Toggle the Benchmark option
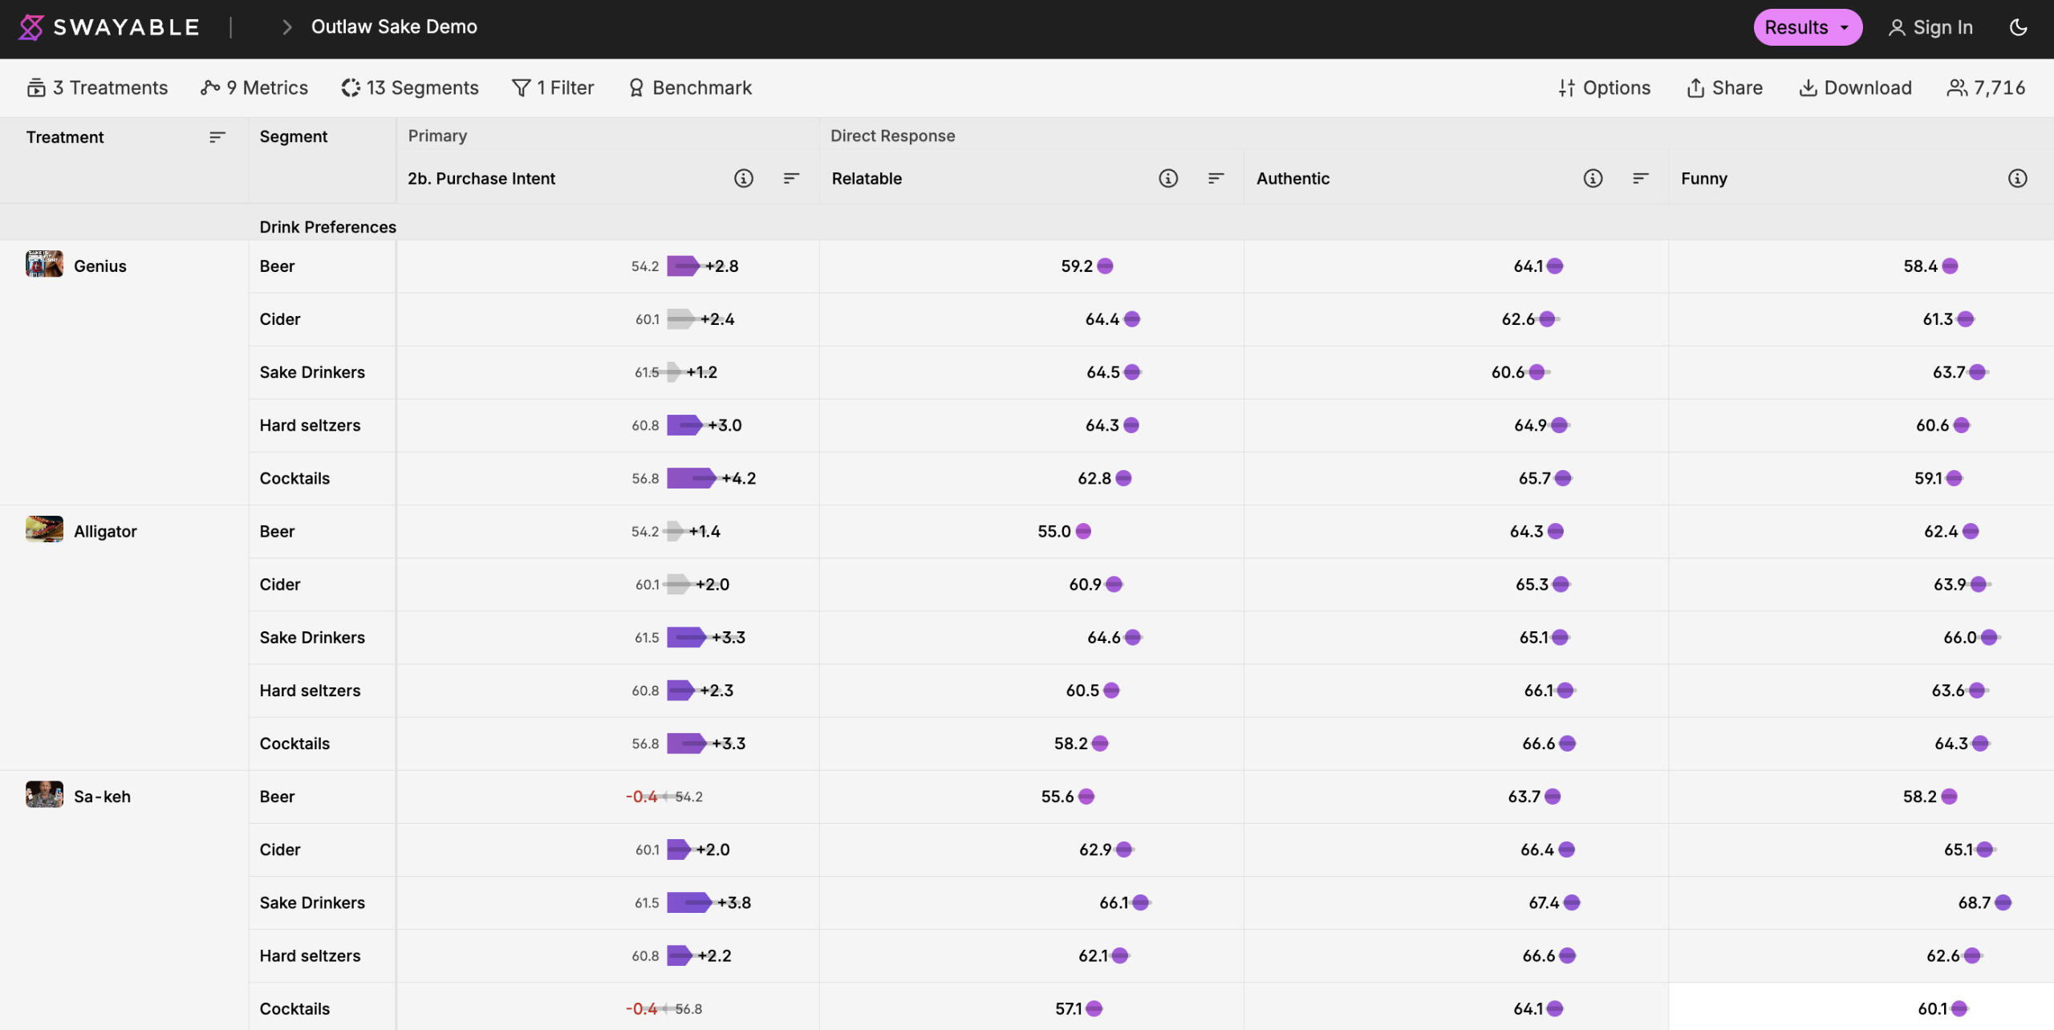 coord(690,87)
